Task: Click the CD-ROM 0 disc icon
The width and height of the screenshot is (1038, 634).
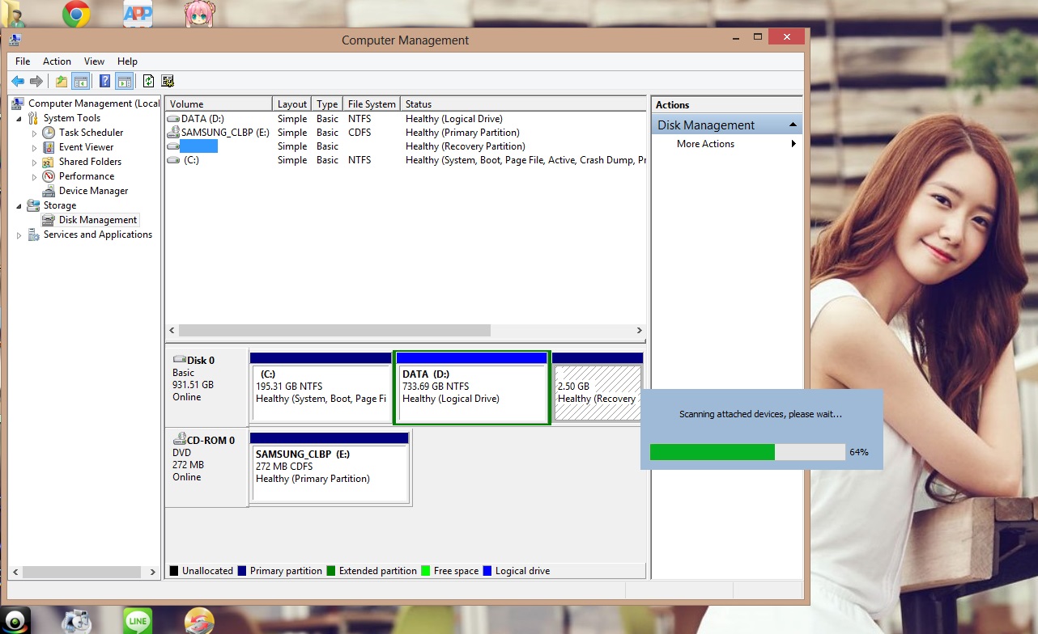Action: point(179,440)
